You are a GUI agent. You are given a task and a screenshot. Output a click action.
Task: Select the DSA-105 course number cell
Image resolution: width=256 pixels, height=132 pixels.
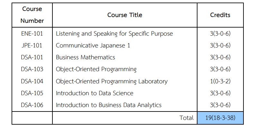(32, 93)
